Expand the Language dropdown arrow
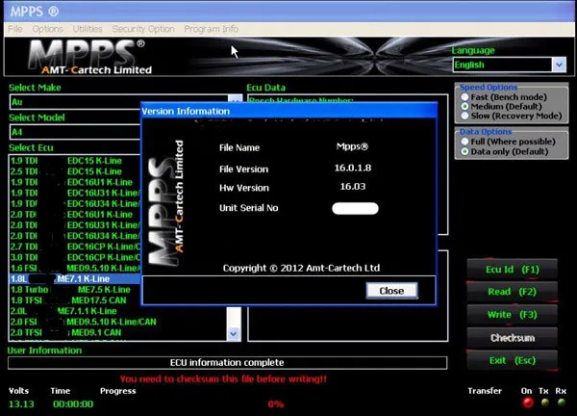The width and height of the screenshot is (577, 416). 559,65
